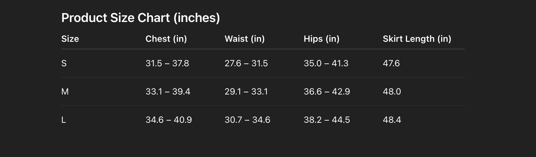Click the Waist (in) column header

245,39
